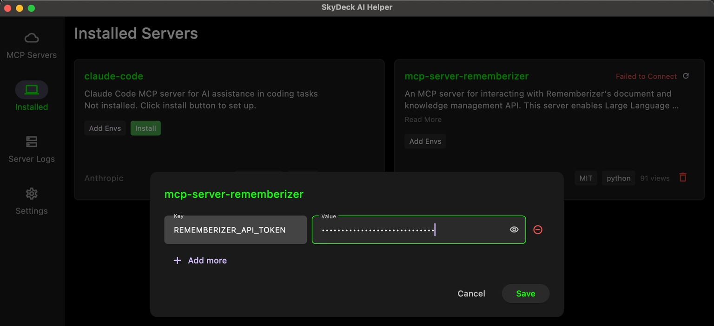Maximize the window with the green button
714x326 pixels.
[32, 8]
